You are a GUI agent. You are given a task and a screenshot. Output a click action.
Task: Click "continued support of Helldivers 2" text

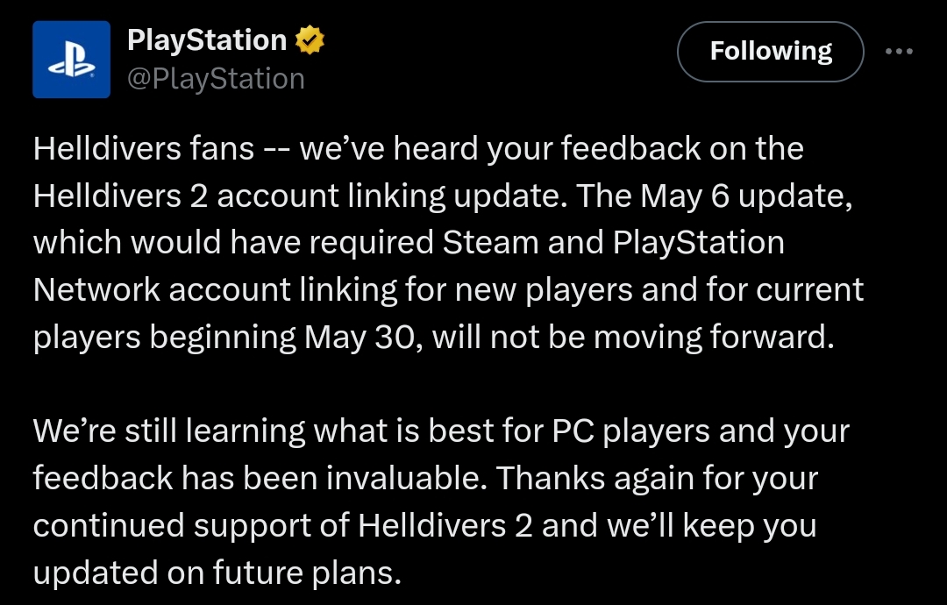coord(283,526)
